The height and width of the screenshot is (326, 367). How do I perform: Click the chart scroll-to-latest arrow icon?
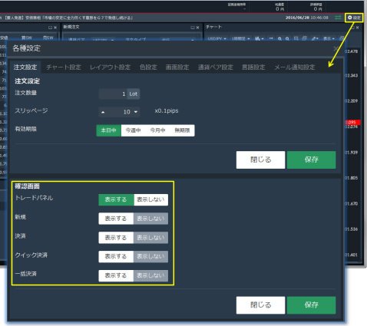[271, 38]
